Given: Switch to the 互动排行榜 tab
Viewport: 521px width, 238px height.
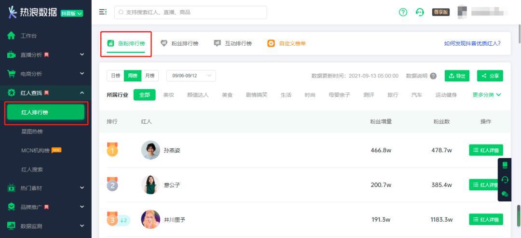Looking at the screenshot, I should click(x=233, y=43).
